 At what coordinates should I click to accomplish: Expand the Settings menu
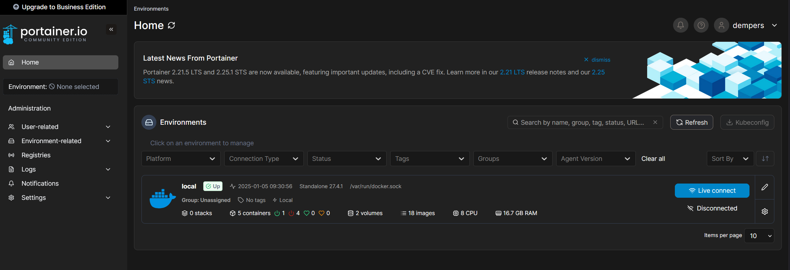pos(60,198)
